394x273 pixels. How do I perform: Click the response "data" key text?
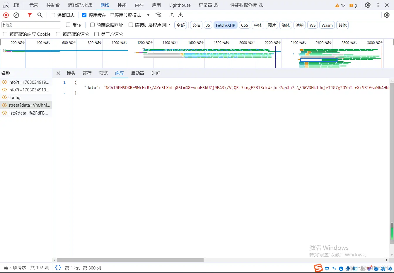pos(91,88)
